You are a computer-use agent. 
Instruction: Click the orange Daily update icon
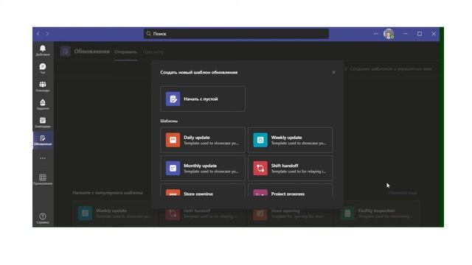pos(173,140)
